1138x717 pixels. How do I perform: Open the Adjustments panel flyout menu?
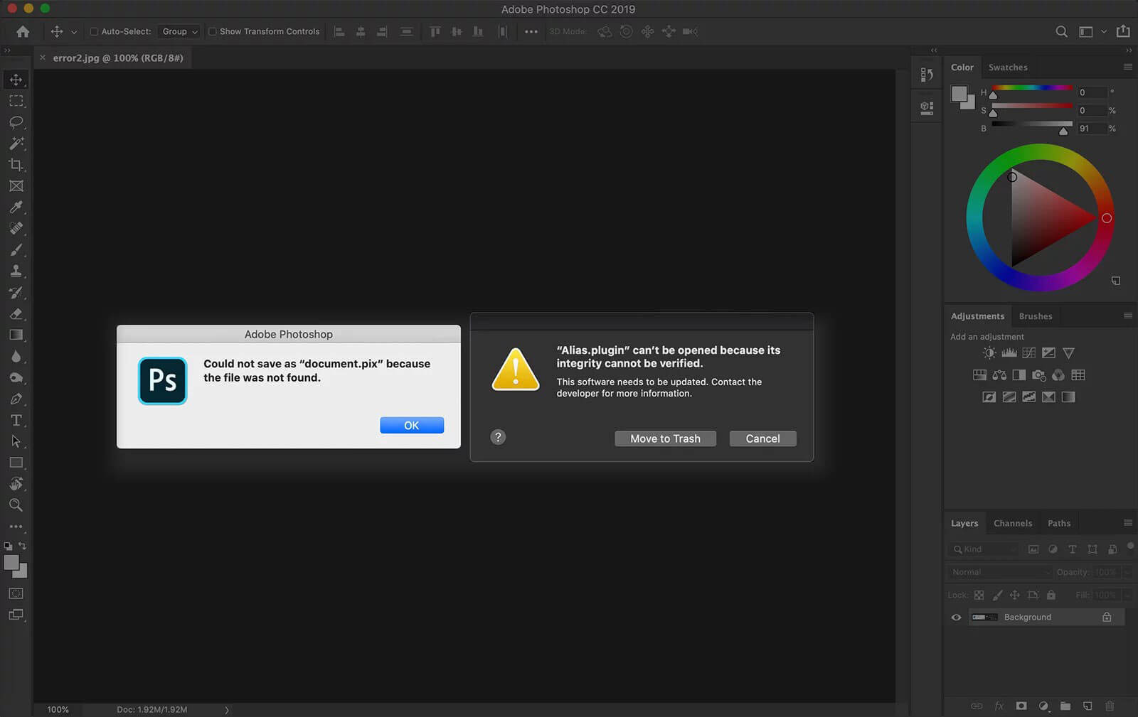point(1127,316)
